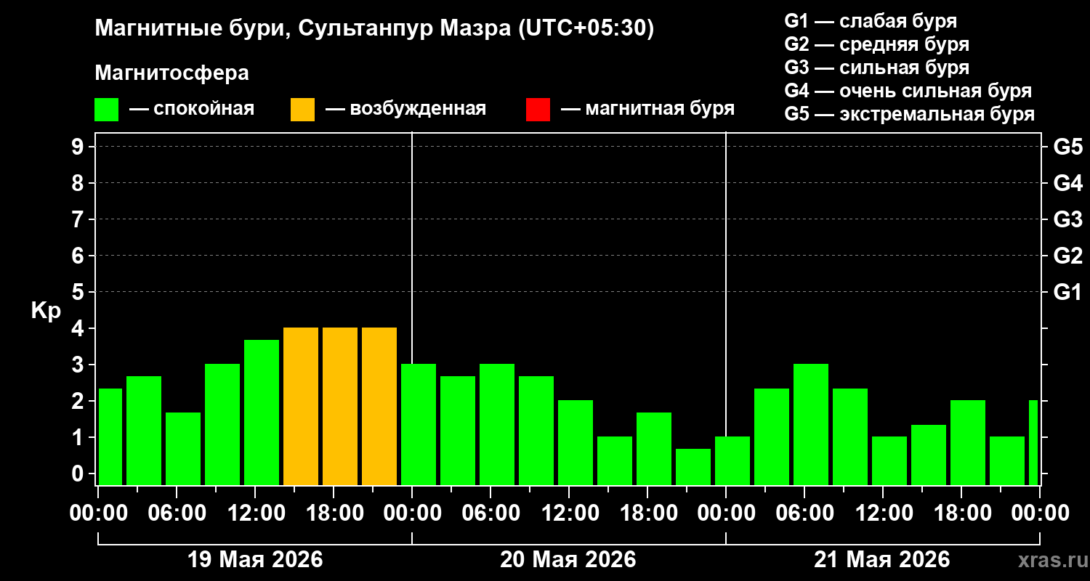Click the 'G1' label on the right axis
1090x581 pixels.
pyautogui.click(x=1067, y=292)
